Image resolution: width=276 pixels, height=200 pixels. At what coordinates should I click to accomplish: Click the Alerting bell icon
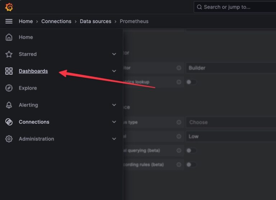click(9, 105)
